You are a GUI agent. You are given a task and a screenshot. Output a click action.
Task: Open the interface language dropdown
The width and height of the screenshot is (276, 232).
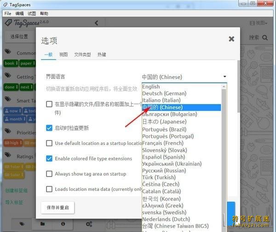tap(184, 77)
